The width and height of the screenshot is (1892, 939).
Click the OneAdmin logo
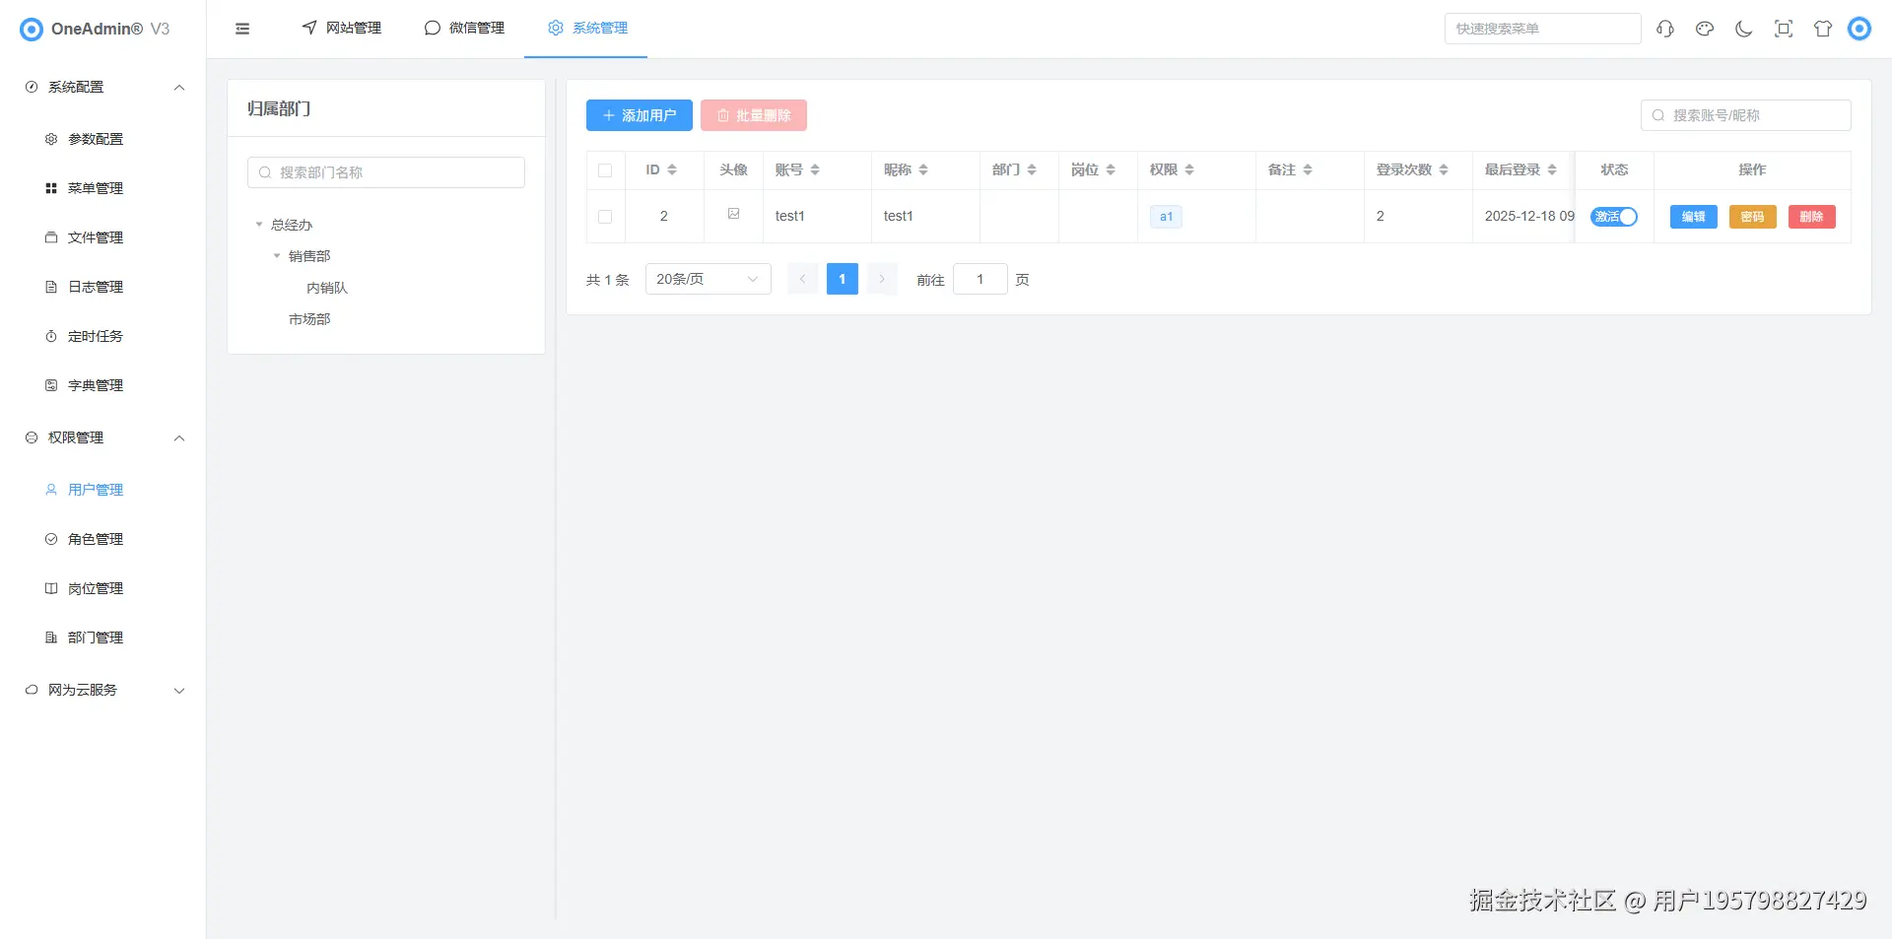[x=32, y=29]
